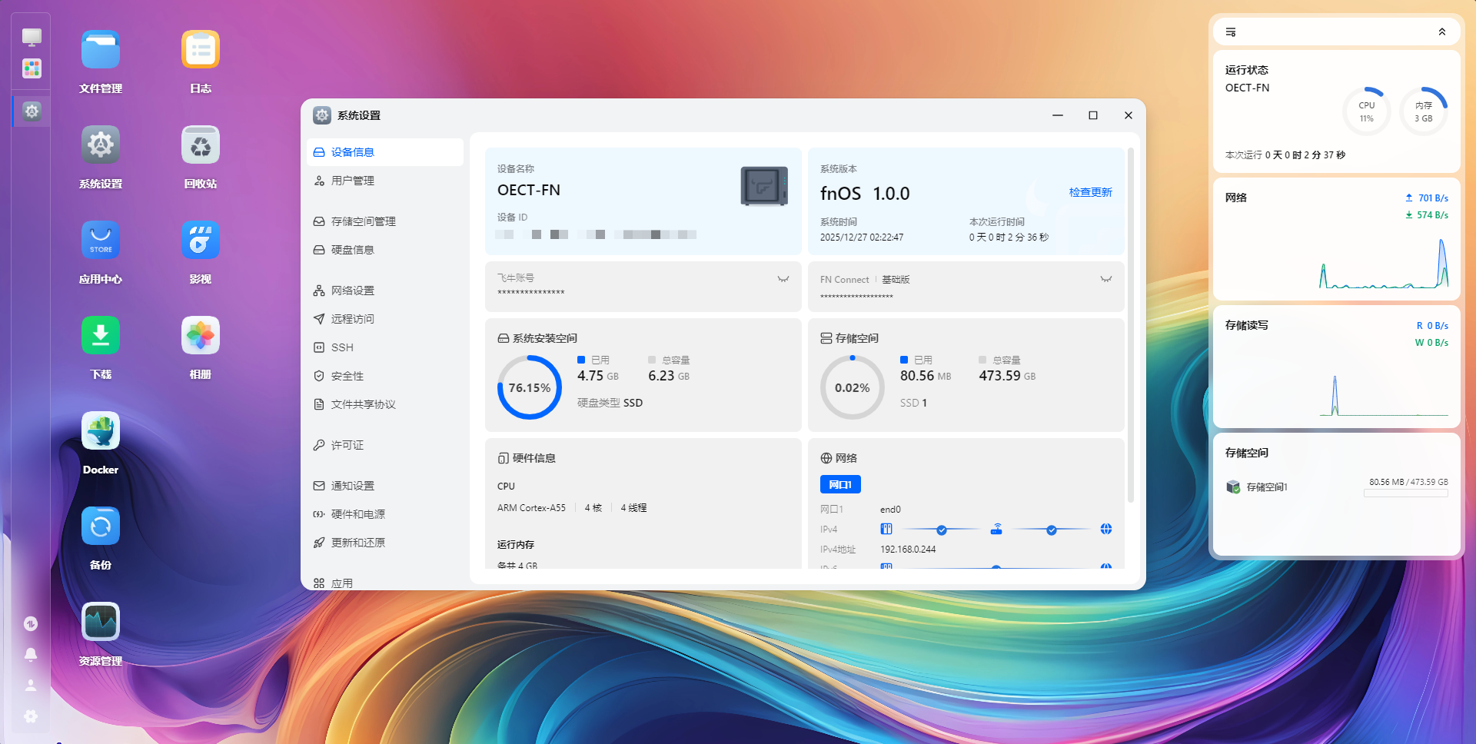
Task: Click the 473.59 GB total capacity value
Action: (x=1007, y=376)
